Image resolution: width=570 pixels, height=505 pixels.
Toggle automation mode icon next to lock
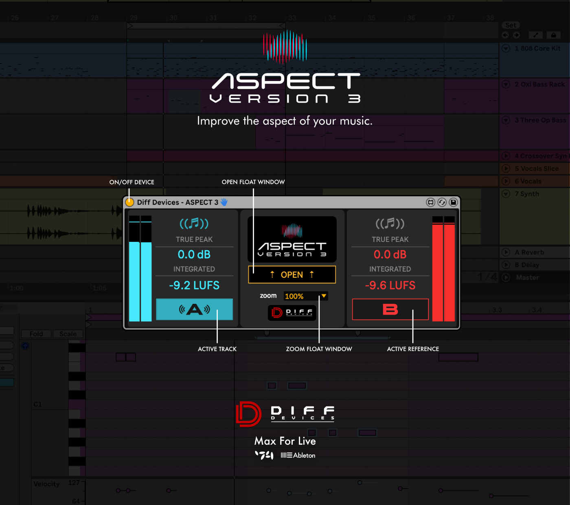[x=535, y=35]
